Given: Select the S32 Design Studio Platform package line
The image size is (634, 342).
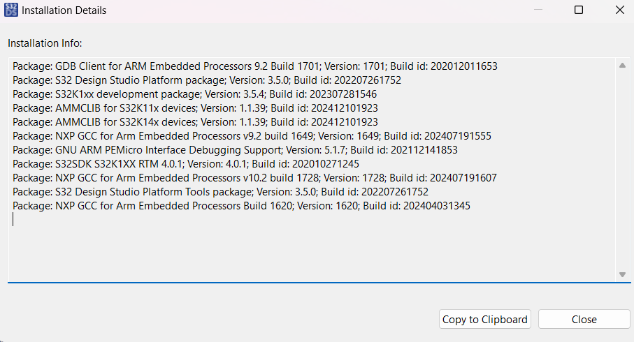Looking at the screenshot, I should 206,80.
